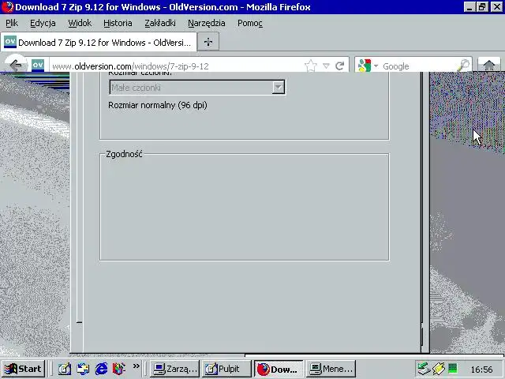Reload the page using the refresh icon
Image resolution: width=505 pixels, height=379 pixels.
point(340,66)
